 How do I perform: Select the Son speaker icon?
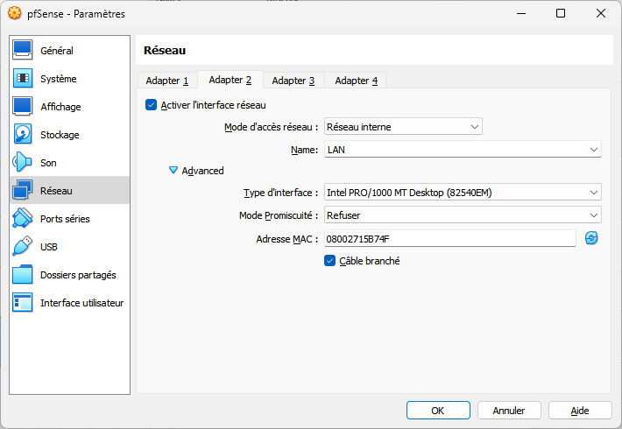[x=22, y=162]
